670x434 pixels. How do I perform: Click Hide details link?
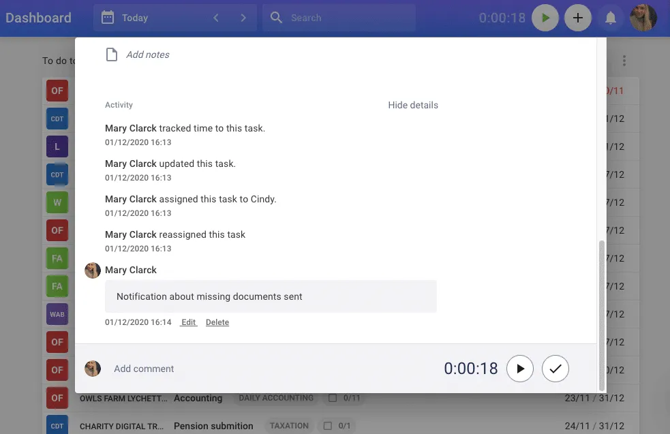(x=413, y=105)
